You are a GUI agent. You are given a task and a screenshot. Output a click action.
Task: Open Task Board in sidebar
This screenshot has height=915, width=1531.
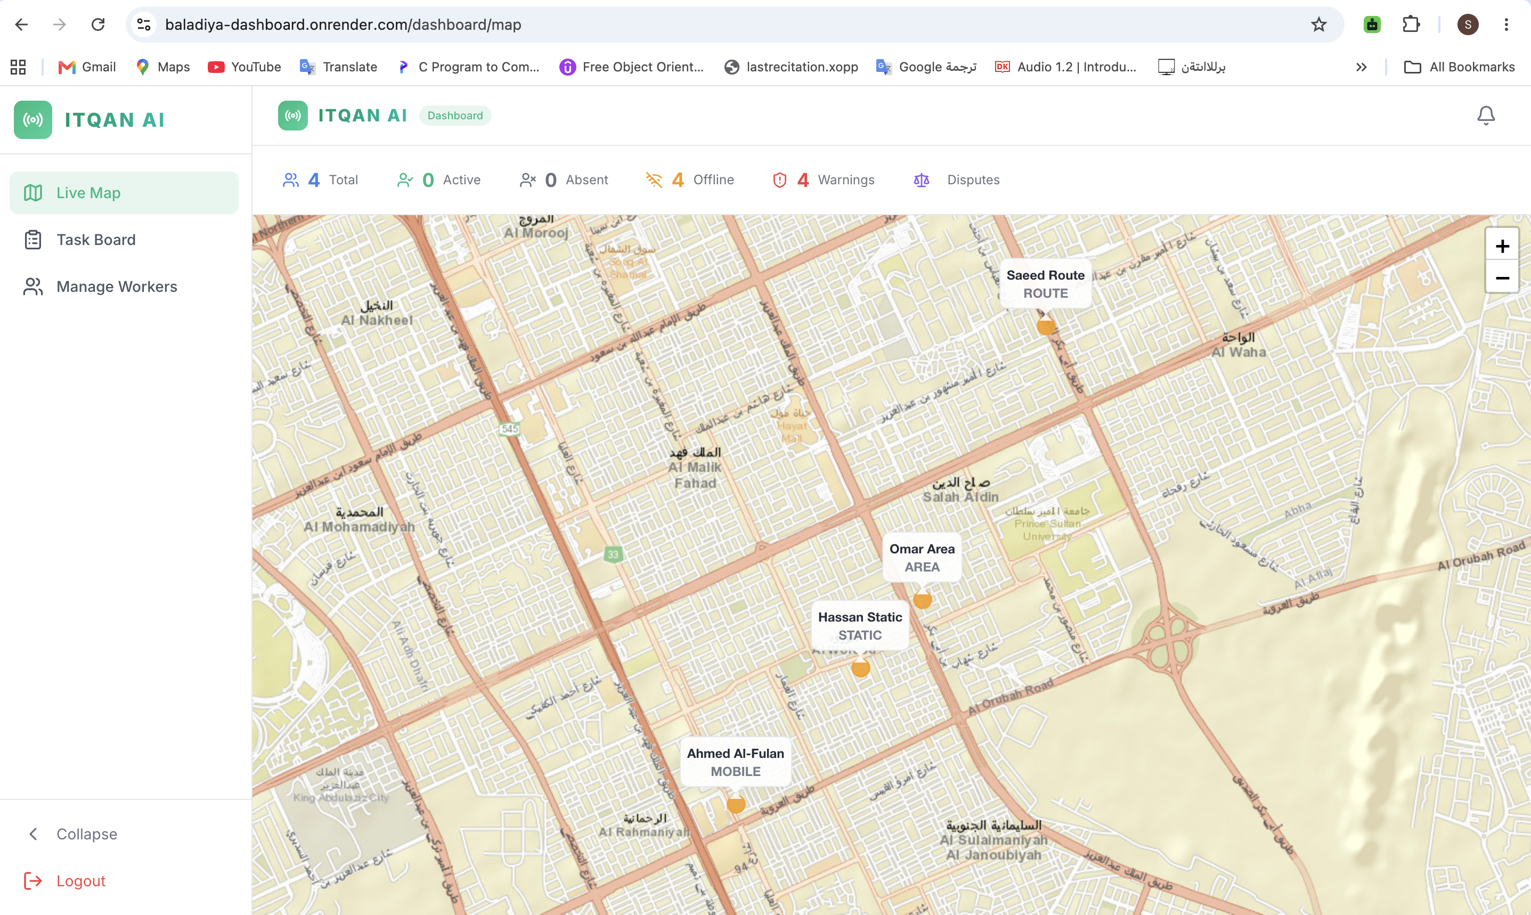click(x=124, y=240)
